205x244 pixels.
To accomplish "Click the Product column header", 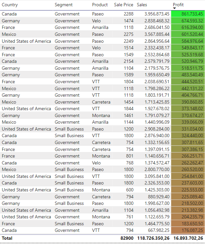I will click(100, 5).
